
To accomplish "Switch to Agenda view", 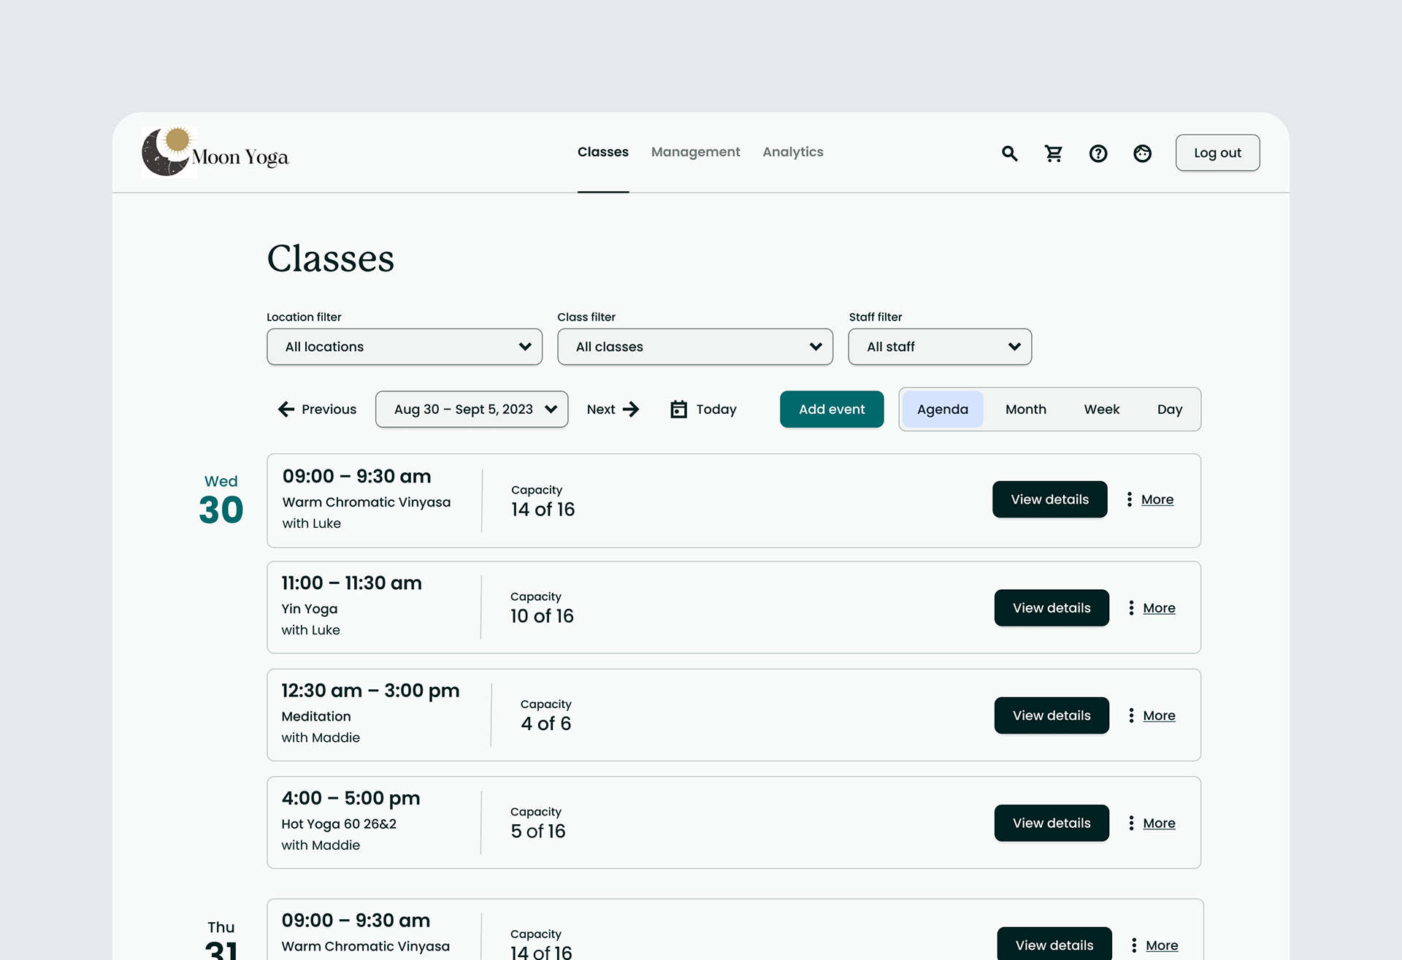I will 942,410.
